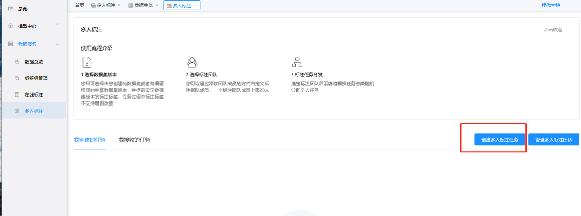Click the step title 2 选择标注团队
Viewport: 581px width, 216px height.
[x=202, y=75]
